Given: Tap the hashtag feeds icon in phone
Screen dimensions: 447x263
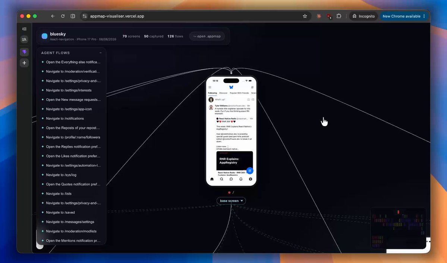Looking at the screenshot, I should click(x=252, y=87).
